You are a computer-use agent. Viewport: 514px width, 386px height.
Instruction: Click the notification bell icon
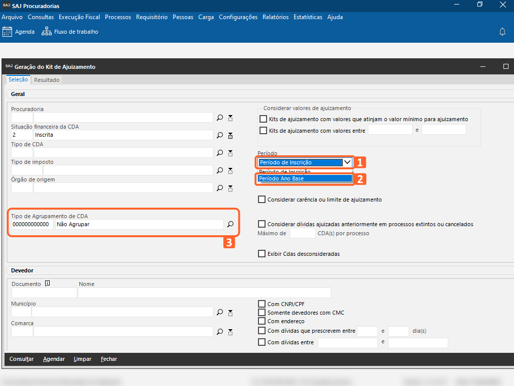pyautogui.click(x=502, y=32)
